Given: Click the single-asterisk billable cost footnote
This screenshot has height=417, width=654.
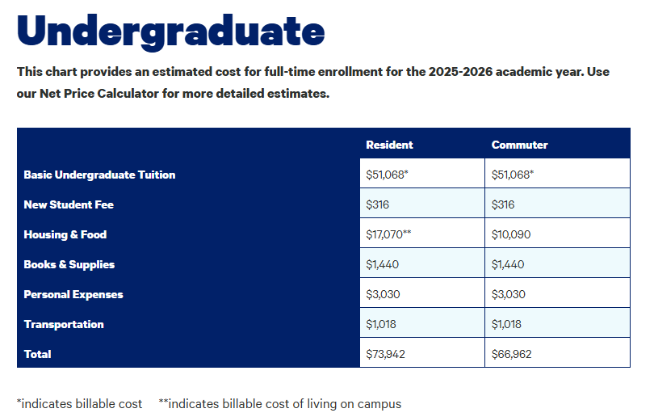Looking at the screenshot, I should [x=80, y=403].
